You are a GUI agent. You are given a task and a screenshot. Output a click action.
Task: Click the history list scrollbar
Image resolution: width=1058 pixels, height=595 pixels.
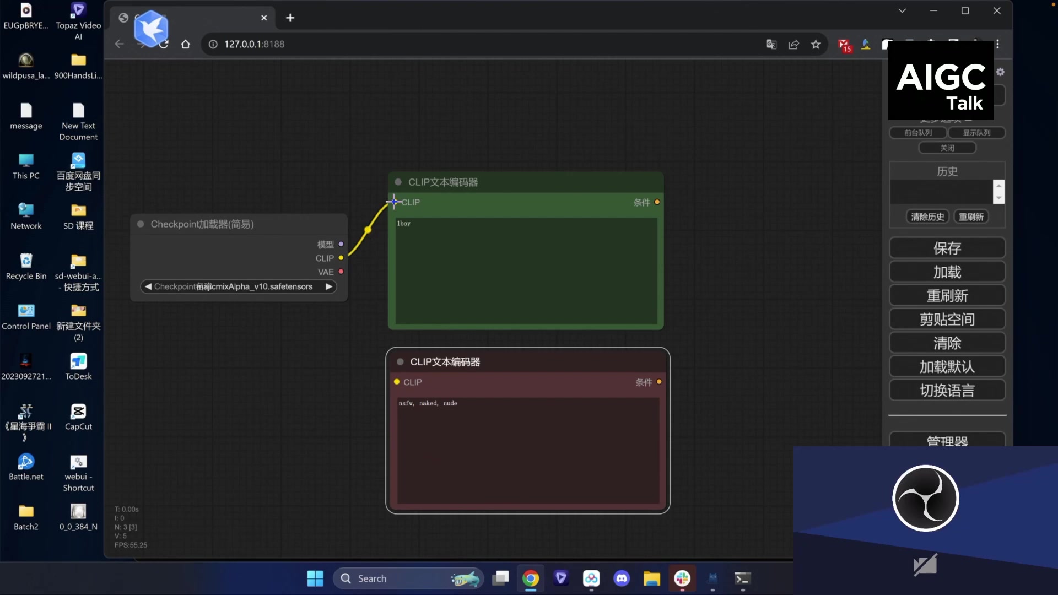tap(998, 192)
